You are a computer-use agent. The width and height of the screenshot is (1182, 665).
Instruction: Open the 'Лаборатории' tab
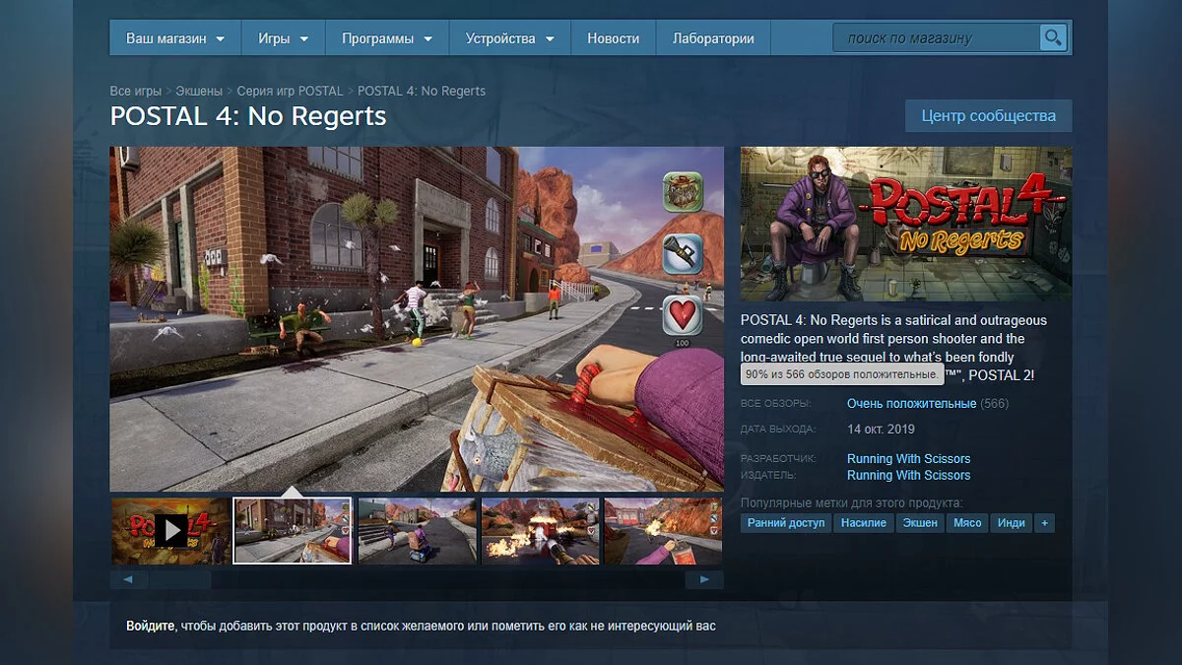click(x=713, y=38)
